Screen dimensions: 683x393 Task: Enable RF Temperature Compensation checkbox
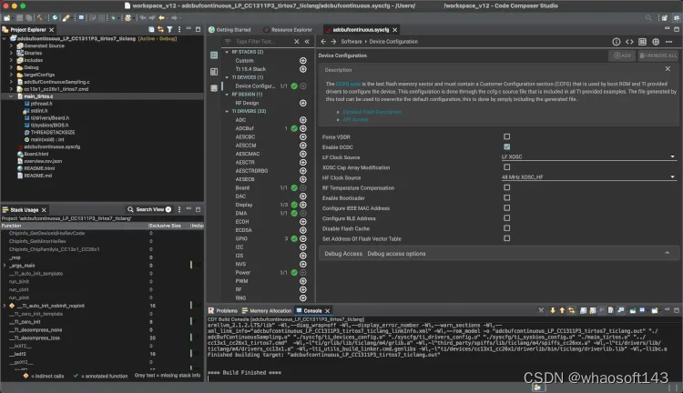point(506,187)
